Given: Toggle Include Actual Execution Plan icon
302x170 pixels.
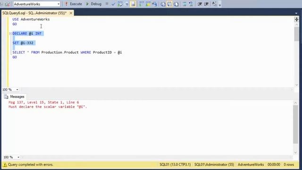Looking at the screenshot, I should (x=142, y=4).
